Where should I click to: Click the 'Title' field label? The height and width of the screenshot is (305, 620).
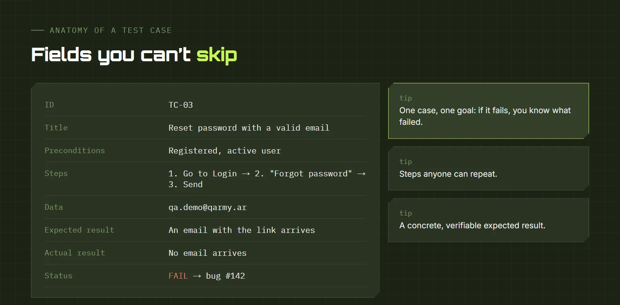pos(56,128)
